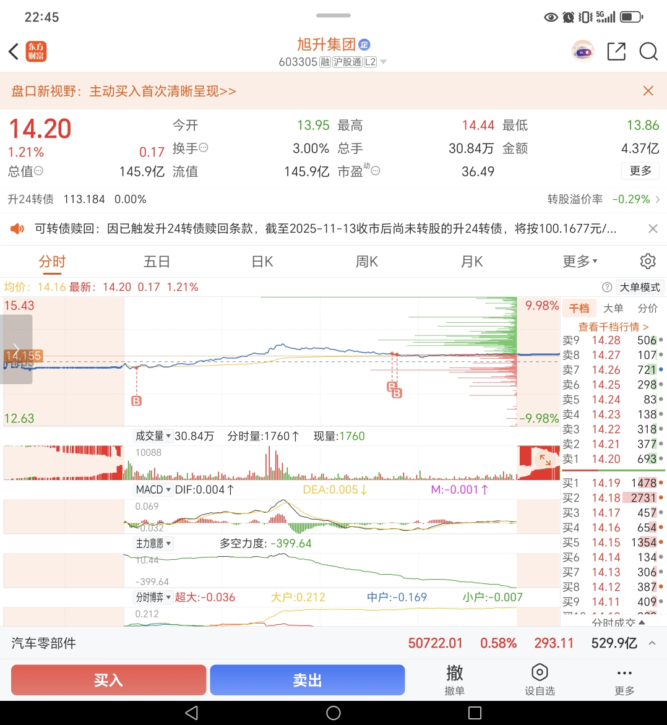Image resolution: width=667 pixels, height=725 pixels.
Task: Tap the 市盈 info icon
Action: pos(376,171)
